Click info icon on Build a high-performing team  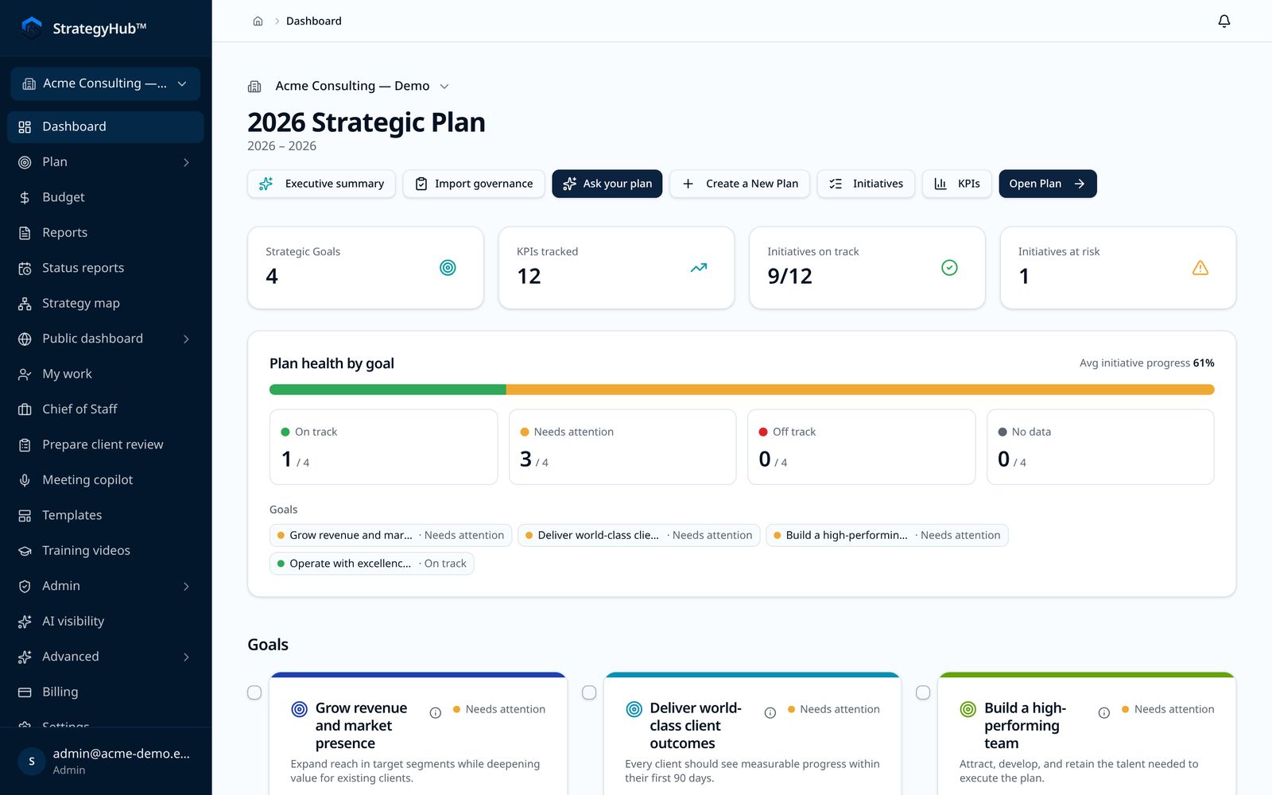tap(1104, 713)
